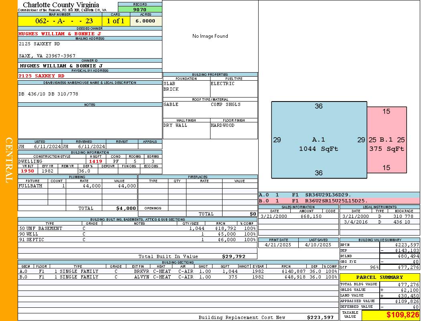Click the green record number 9070

[x=140, y=9]
